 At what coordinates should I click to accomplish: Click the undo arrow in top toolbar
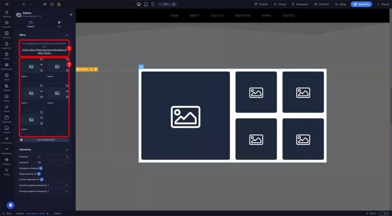click(24, 4)
